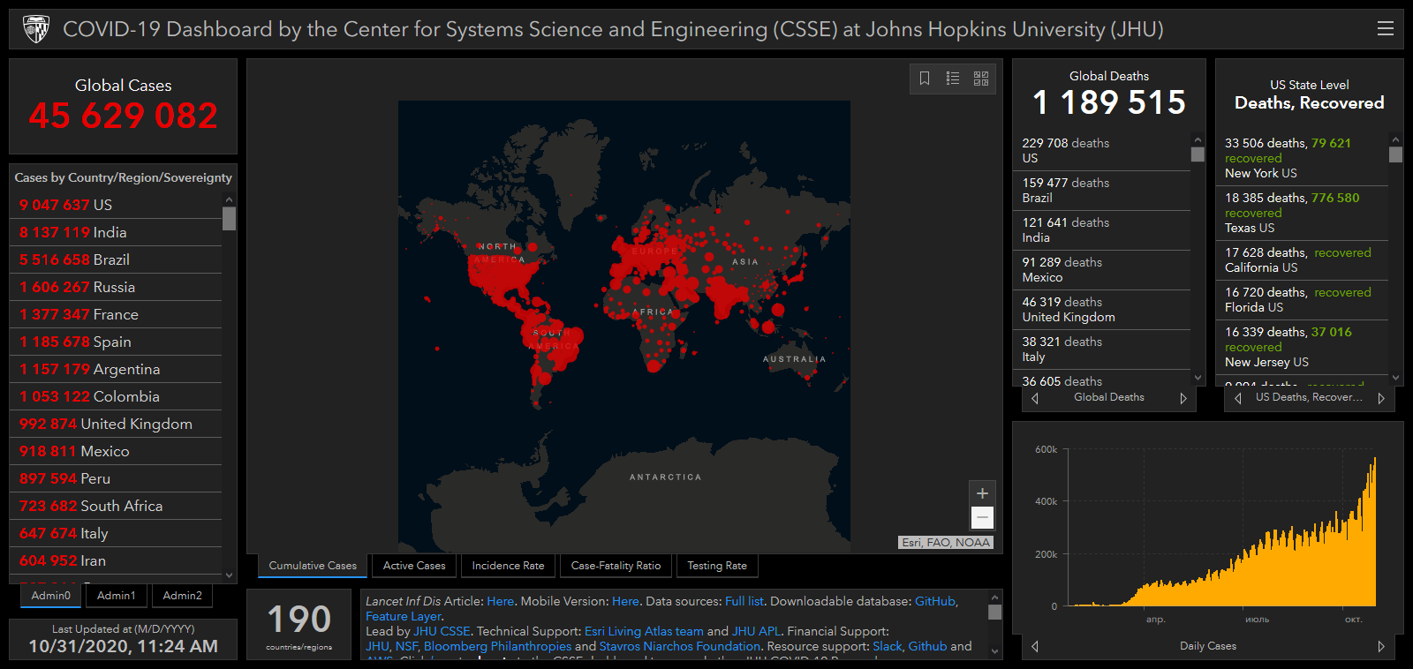Show the map legend list icon
The width and height of the screenshot is (1413, 669).
coord(953,79)
